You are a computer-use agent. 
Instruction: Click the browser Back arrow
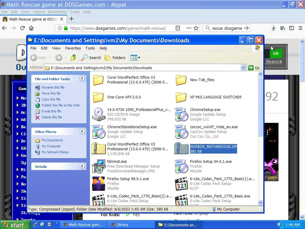tap(4, 28)
